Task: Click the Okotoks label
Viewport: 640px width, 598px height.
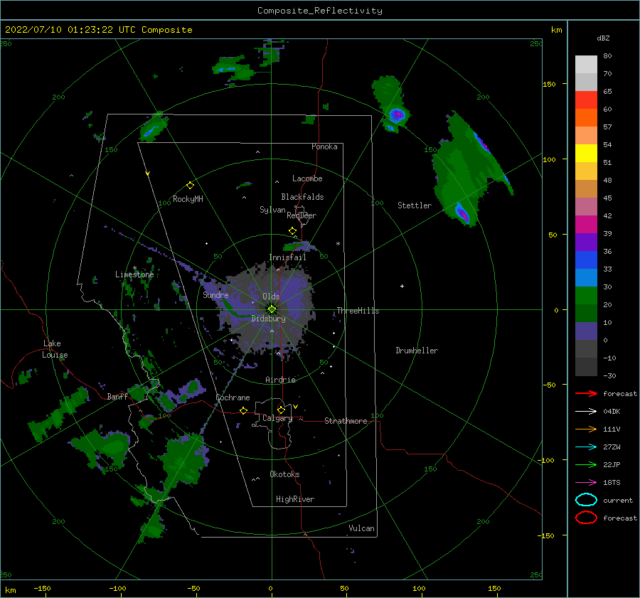Action: click(x=284, y=474)
